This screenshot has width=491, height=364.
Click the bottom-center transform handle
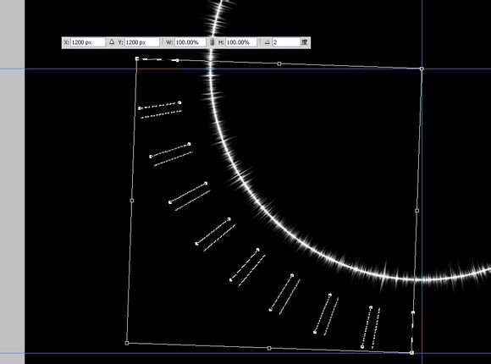[x=269, y=348]
